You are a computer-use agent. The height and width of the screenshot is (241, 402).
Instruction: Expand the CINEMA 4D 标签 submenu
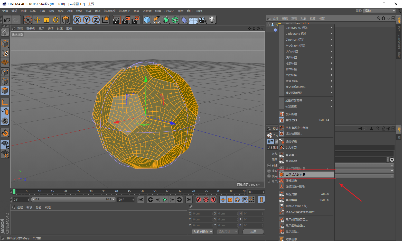point(306,28)
